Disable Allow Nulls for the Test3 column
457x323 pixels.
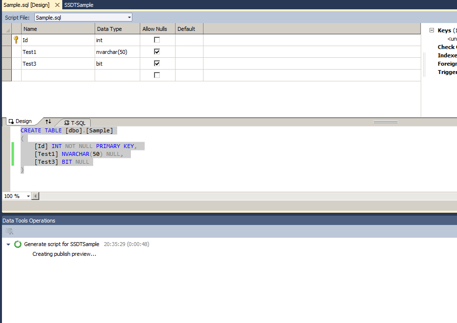click(156, 63)
